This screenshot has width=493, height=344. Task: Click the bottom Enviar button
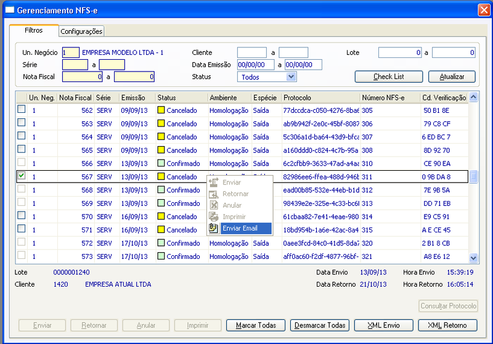[x=42, y=325]
